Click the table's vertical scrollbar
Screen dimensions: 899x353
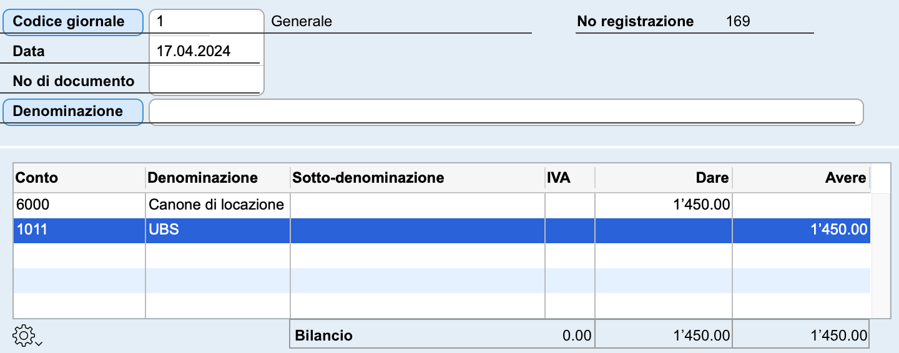point(881,255)
